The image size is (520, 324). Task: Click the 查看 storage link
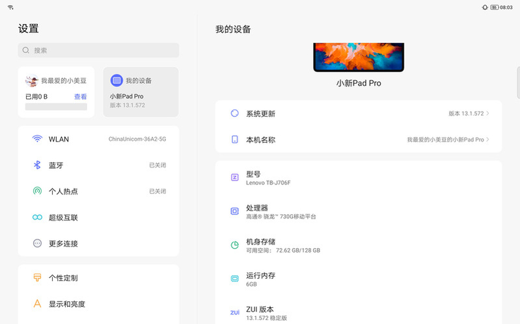80,97
